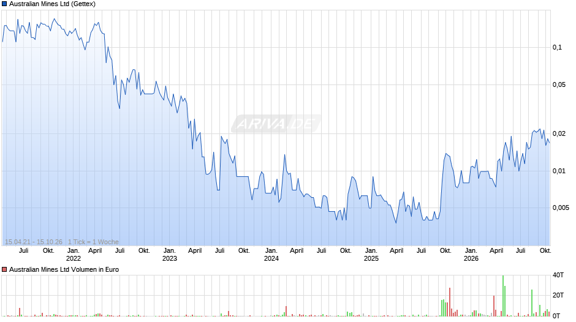Click the '0T' volume axis label
The width and height of the screenshot is (576, 322).
tap(556, 315)
